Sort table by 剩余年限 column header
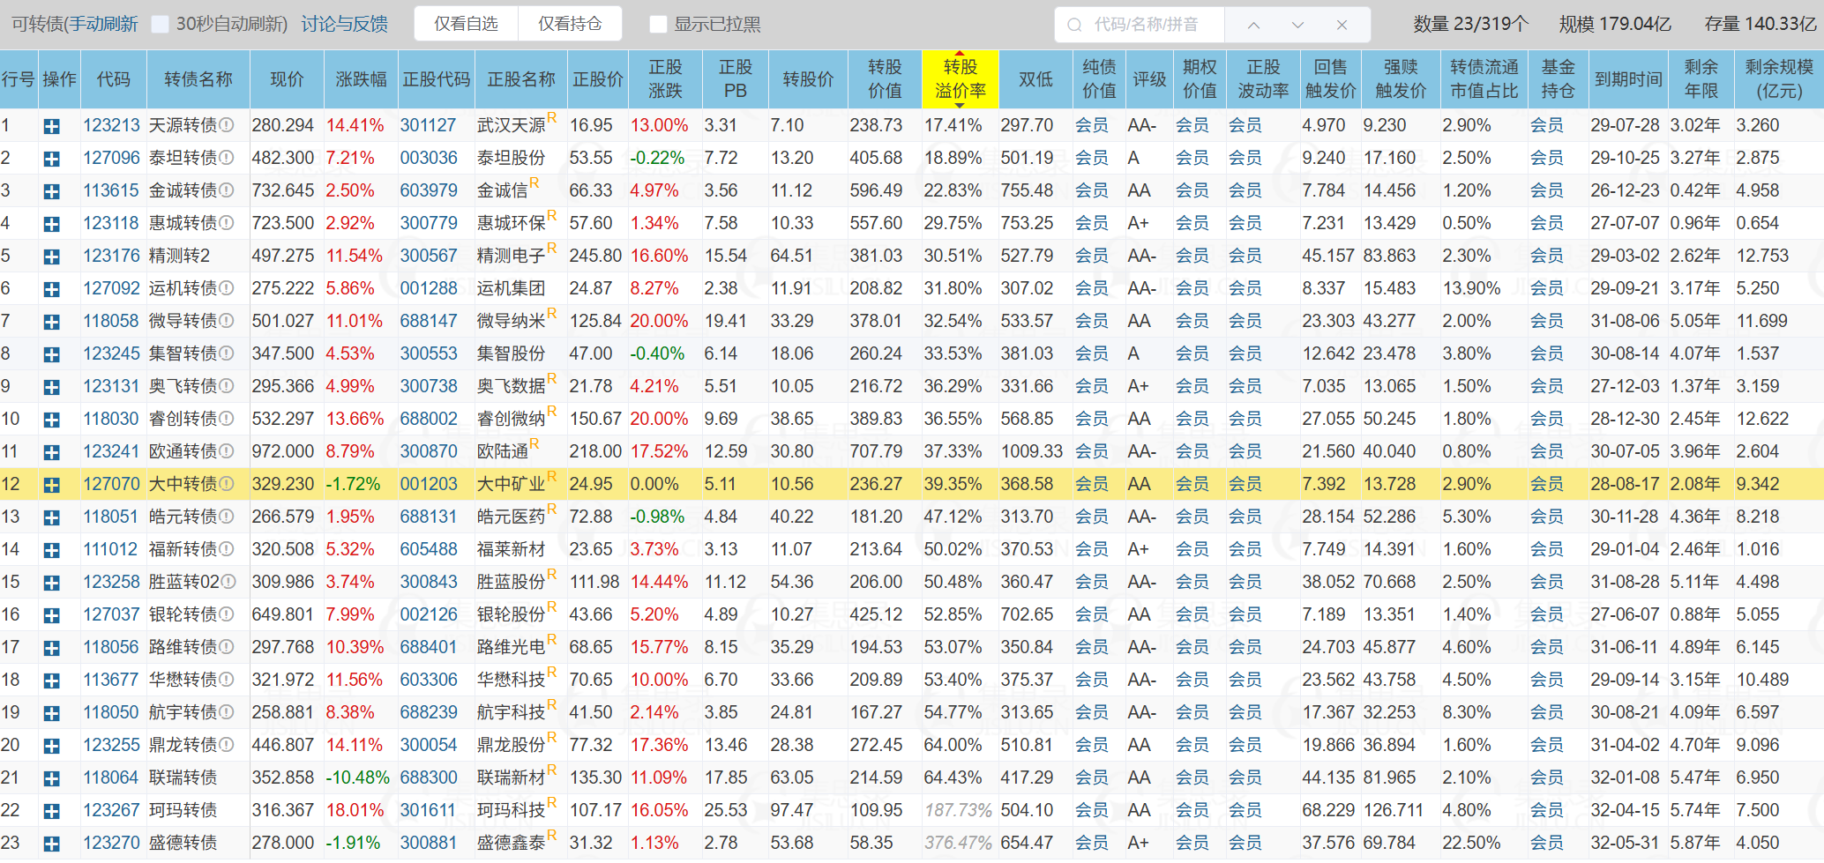This screenshot has width=1824, height=863. coord(1701,79)
